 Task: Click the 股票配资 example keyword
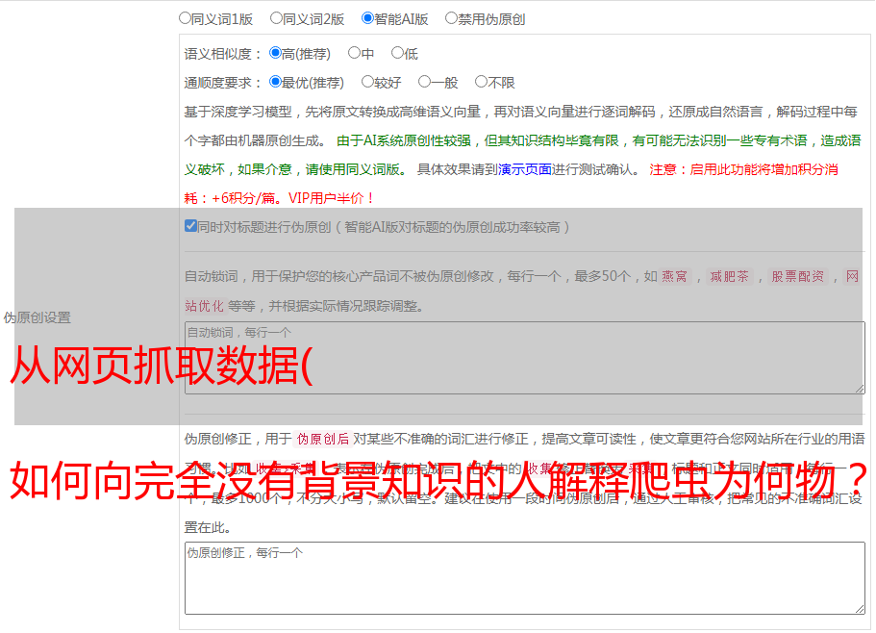click(x=797, y=276)
